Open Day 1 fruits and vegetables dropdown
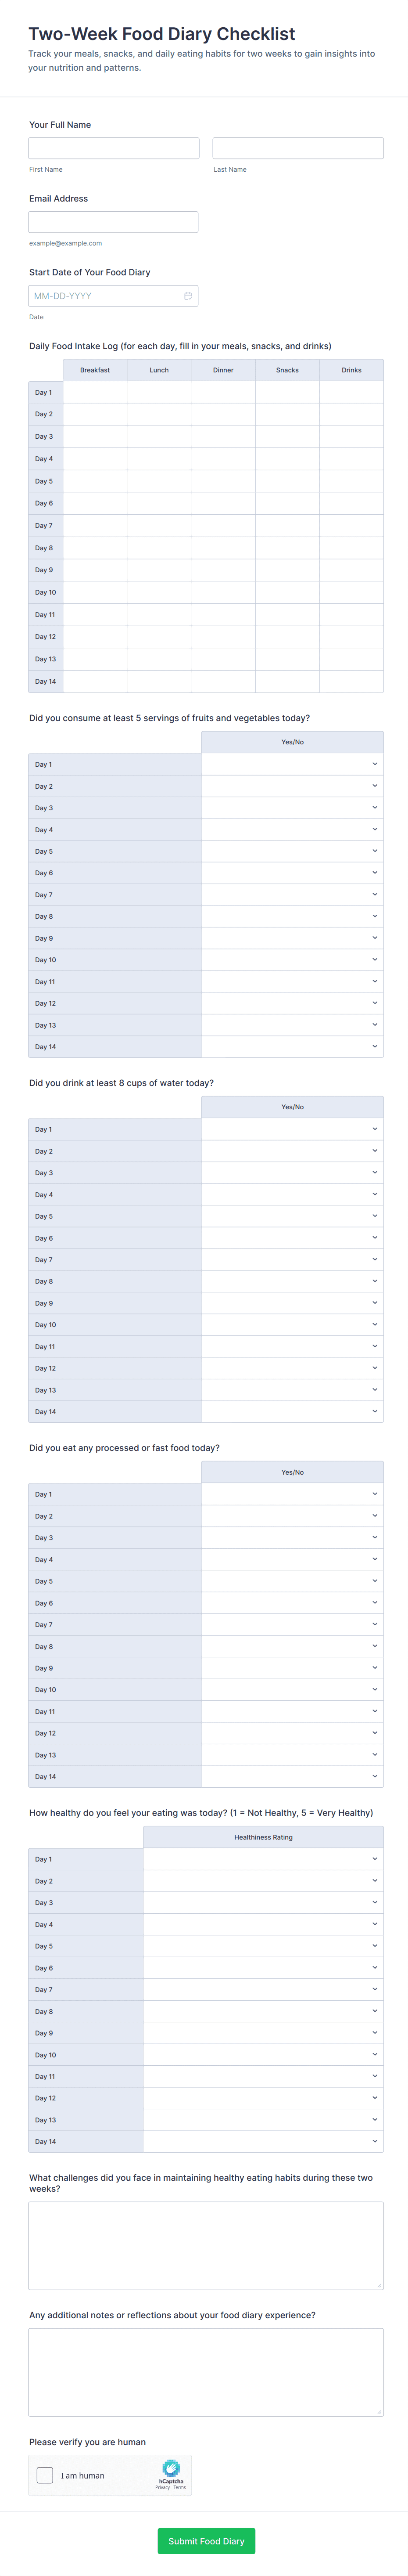The width and height of the screenshot is (408, 2576). tap(292, 764)
